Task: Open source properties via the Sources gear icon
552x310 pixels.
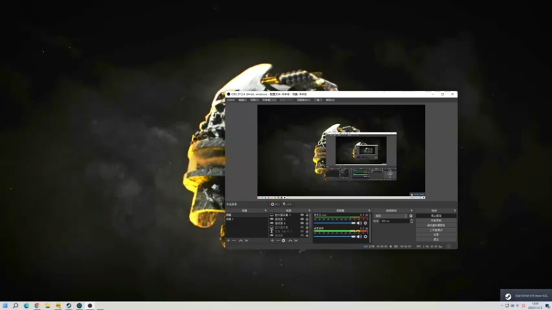Action: 284,240
